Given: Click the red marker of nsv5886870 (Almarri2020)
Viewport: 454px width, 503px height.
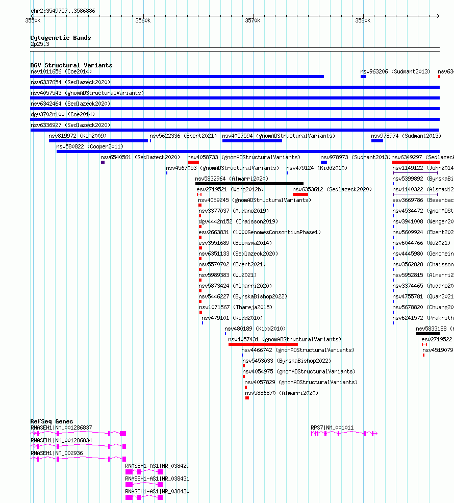Looking at the screenshot, I should coord(247,398).
